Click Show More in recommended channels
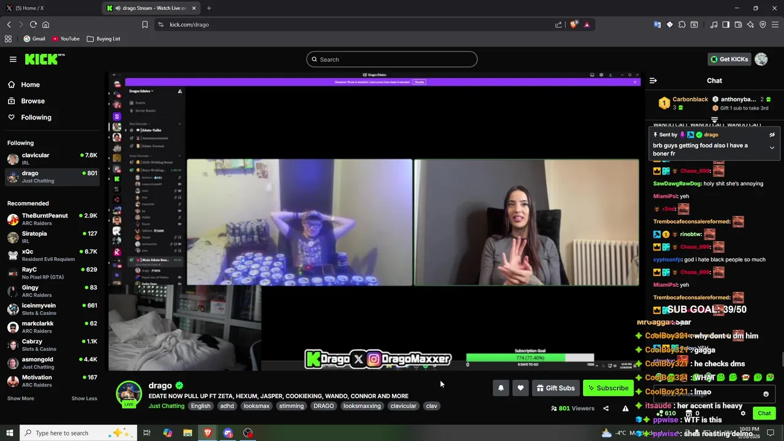The height and width of the screenshot is (441, 784). click(20, 398)
